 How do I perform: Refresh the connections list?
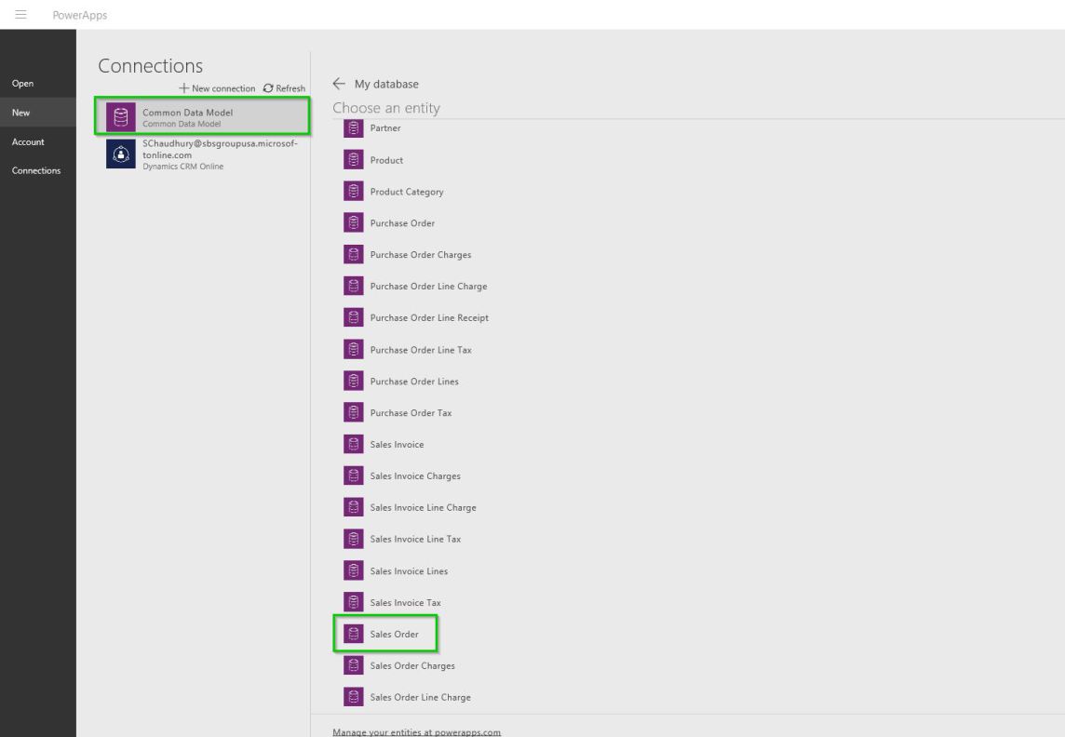(x=284, y=88)
